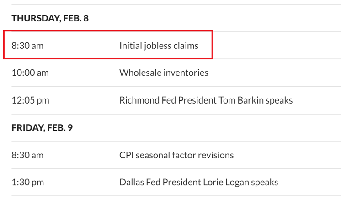Click the Thursday, Feb. 8 date header
The width and height of the screenshot is (341, 199).
click(50, 18)
